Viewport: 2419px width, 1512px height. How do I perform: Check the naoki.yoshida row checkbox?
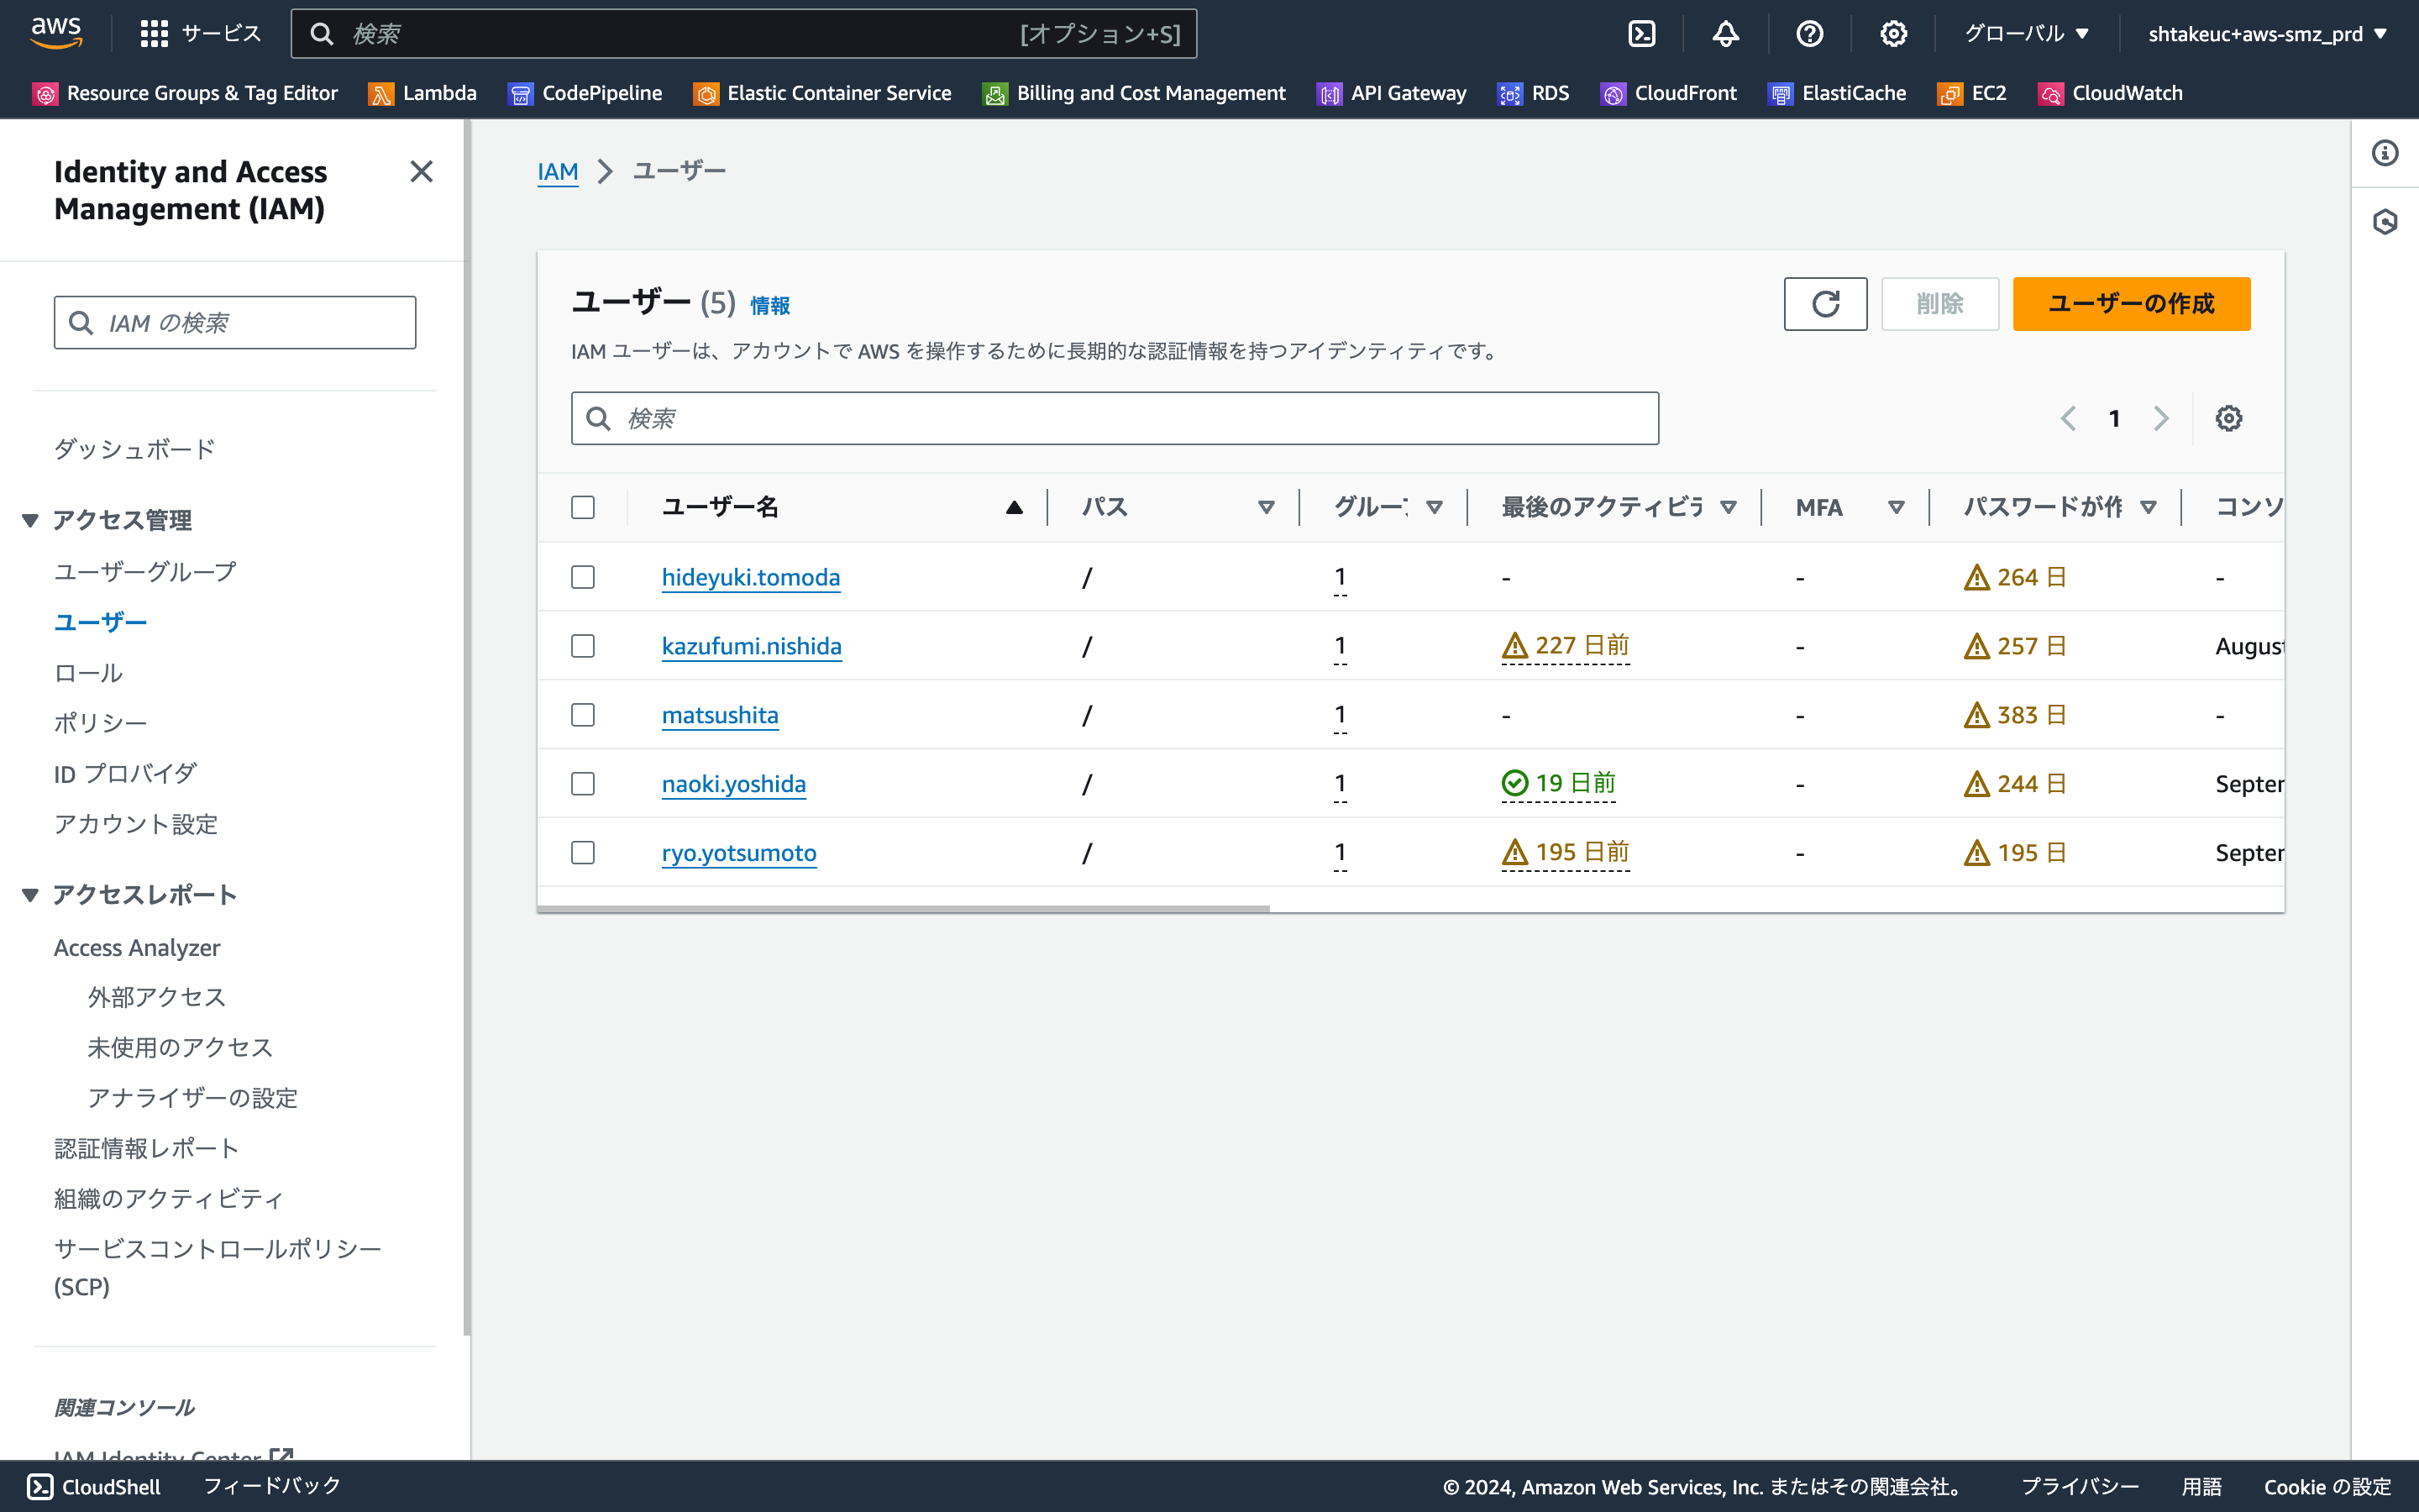pos(583,784)
